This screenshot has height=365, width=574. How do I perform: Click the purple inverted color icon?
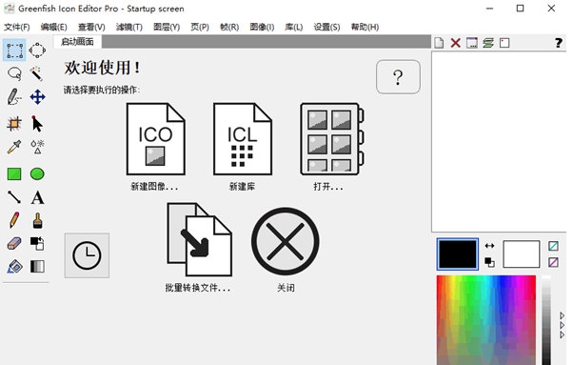point(553,262)
